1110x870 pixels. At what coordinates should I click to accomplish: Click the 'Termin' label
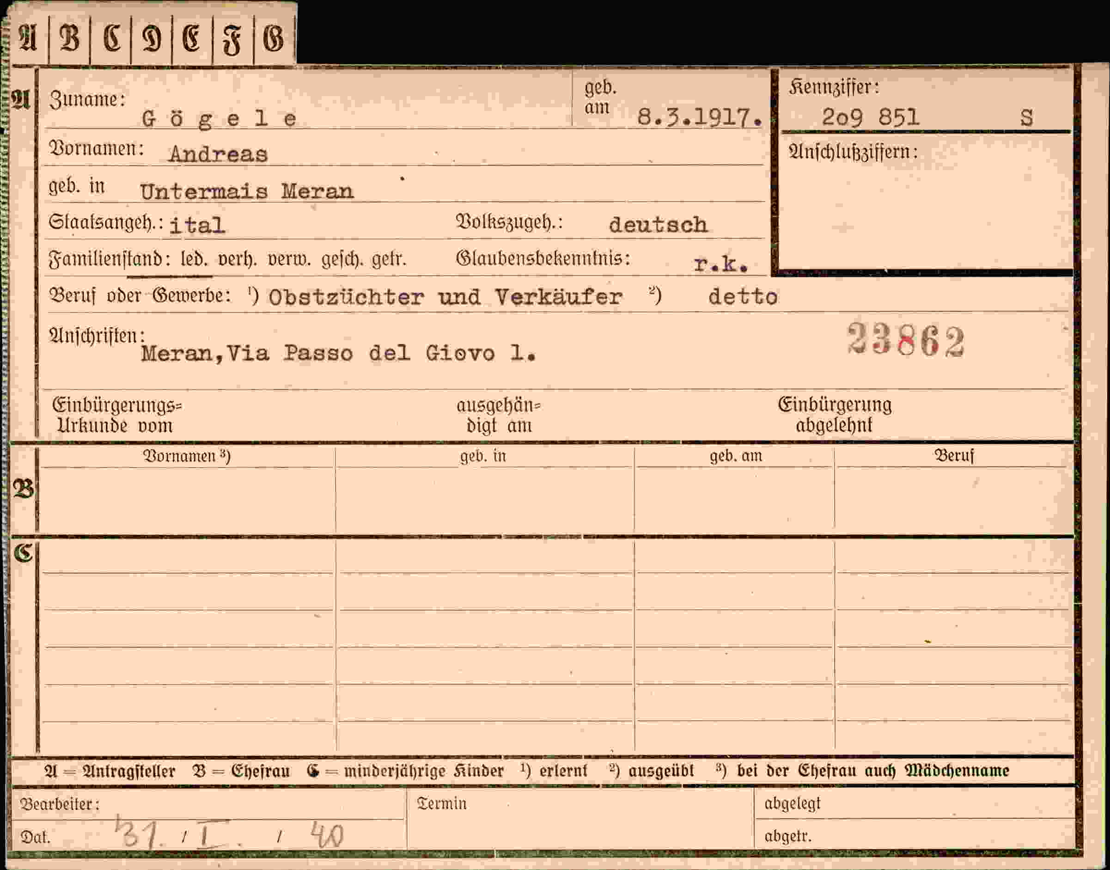pos(441,804)
